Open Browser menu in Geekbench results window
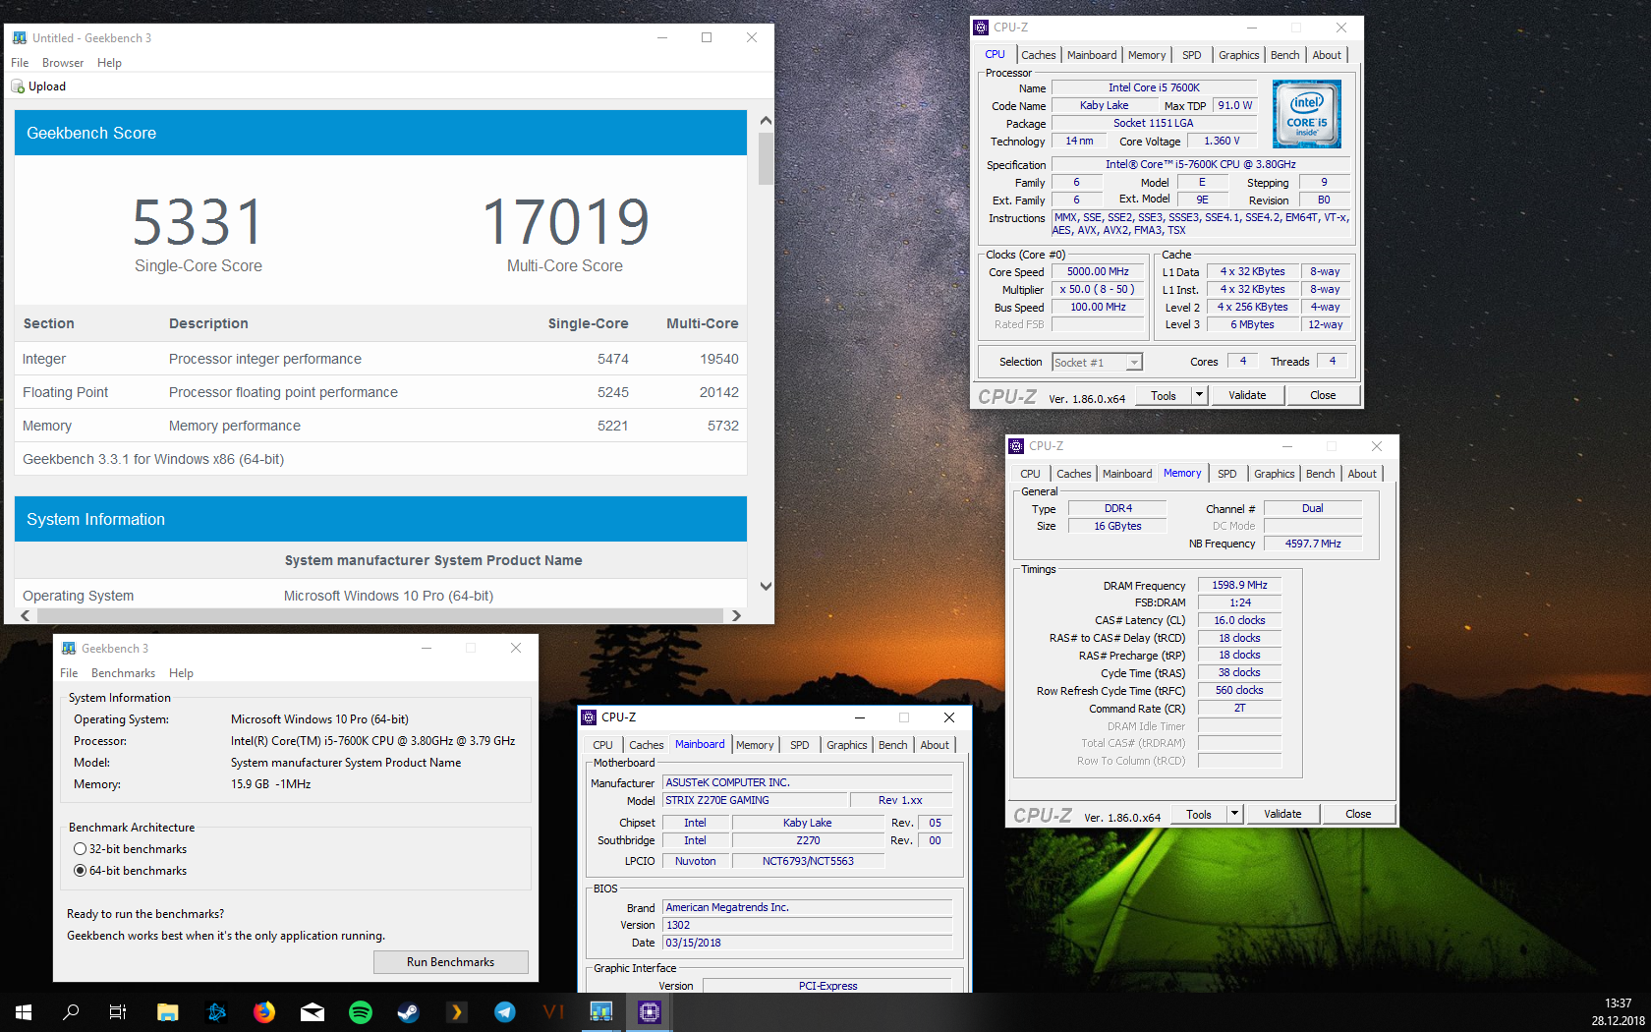 (63, 63)
